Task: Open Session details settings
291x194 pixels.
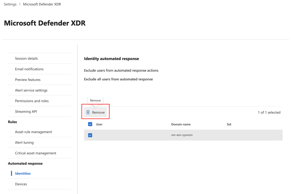Action: [26, 59]
